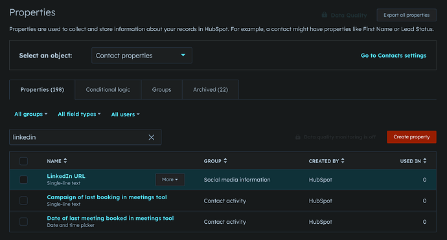Click the Data Quality lock icon
Viewport: 447px width, 240px height.
point(325,15)
